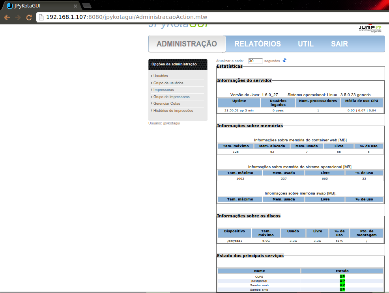Expand the Impressoras entry using its chevron
389x293 pixels.
(x=151, y=90)
